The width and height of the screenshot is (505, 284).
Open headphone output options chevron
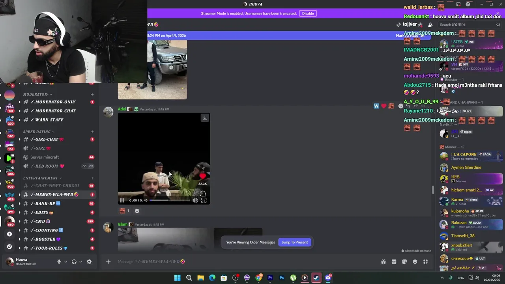click(80, 262)
